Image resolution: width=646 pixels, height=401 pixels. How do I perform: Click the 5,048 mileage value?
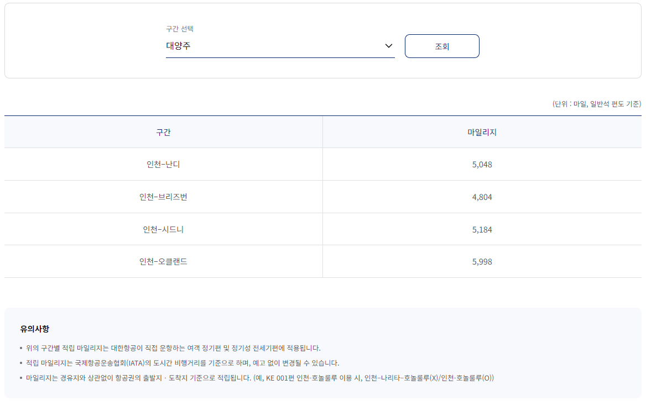(x=482, y=164)
